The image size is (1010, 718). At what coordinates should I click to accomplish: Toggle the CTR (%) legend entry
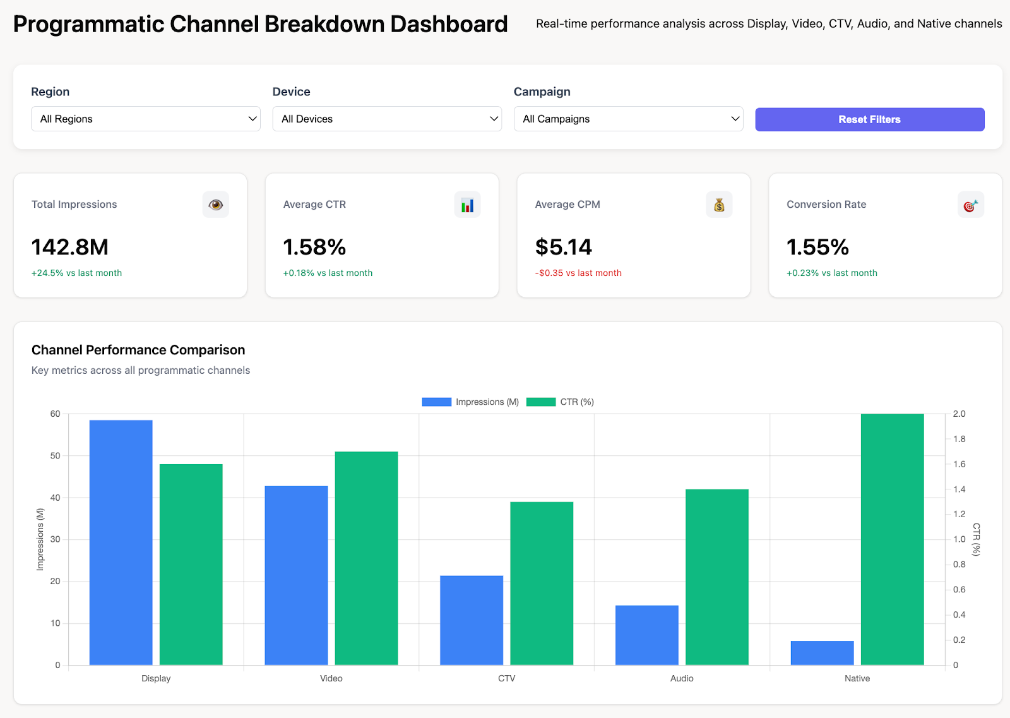click(x=575, y=402)
